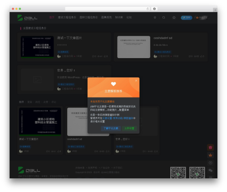Open the featured post title ceshdadnf sd

click(163, 38)
